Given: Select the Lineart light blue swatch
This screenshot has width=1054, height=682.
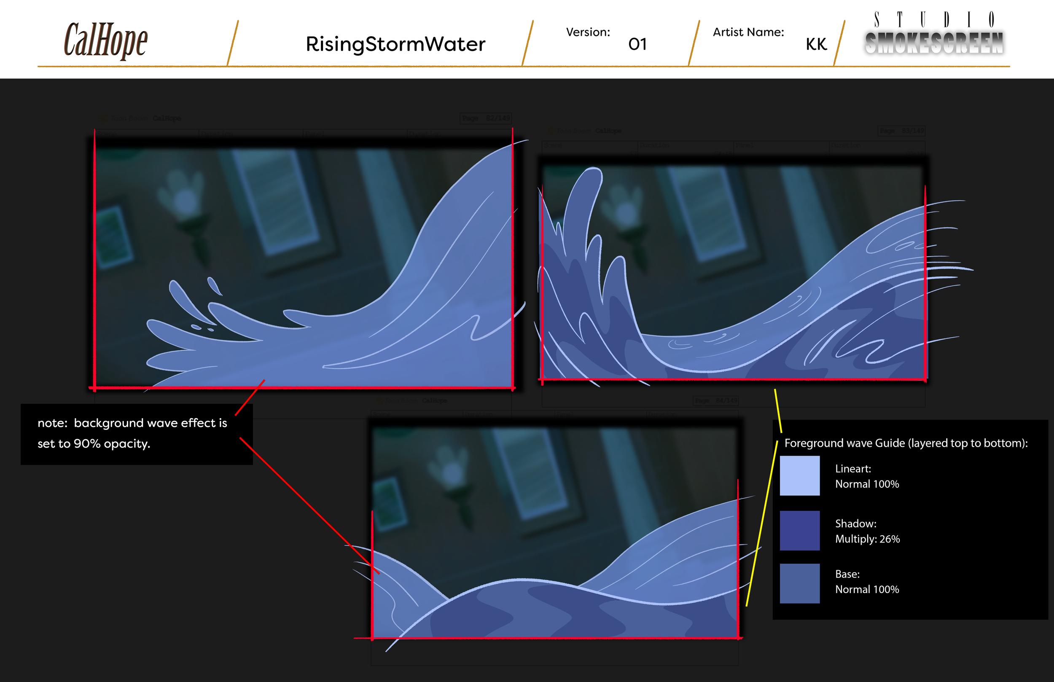Looking at the screenshot, I should [799, 475].
